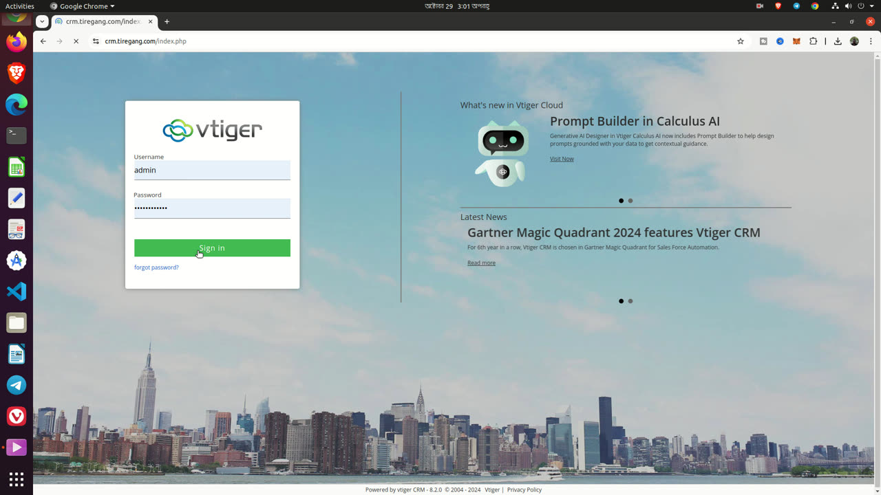The image size is (881, 495).
Task: Open the MetaMask fox extension
Action: [796, 41]
